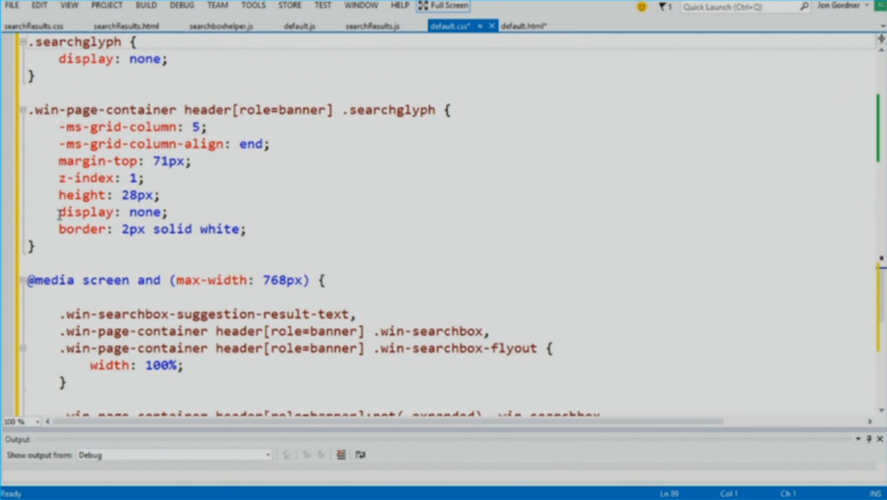887x500 pixels.
Task: Clear all Output pane text
Action: [x=341, y=455]
